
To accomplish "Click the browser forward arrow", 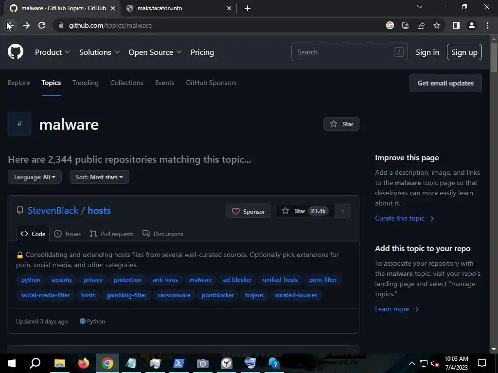I will (x=26, y=25).
